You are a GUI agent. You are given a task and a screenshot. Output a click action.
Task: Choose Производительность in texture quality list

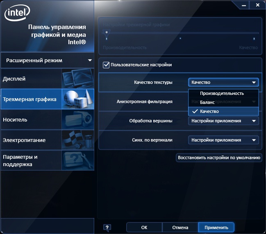(x=223, y=93)
